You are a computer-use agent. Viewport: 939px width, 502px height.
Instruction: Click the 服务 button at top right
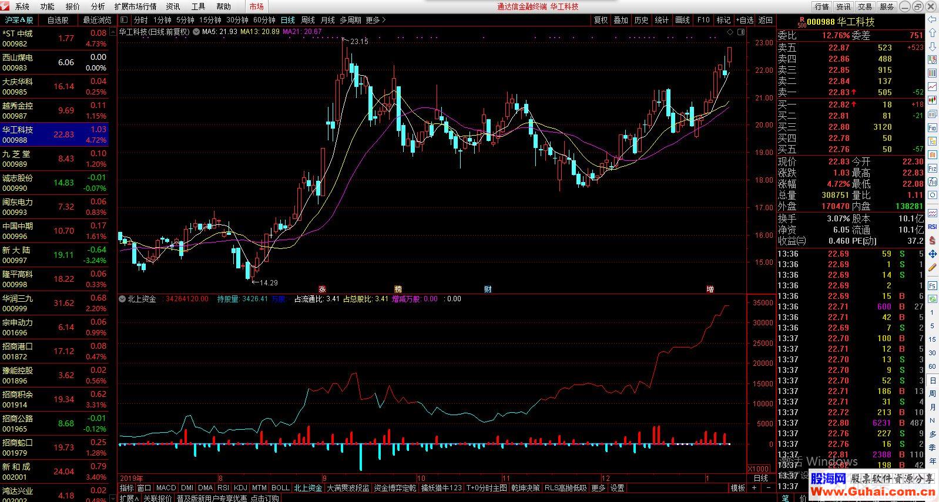887,6
